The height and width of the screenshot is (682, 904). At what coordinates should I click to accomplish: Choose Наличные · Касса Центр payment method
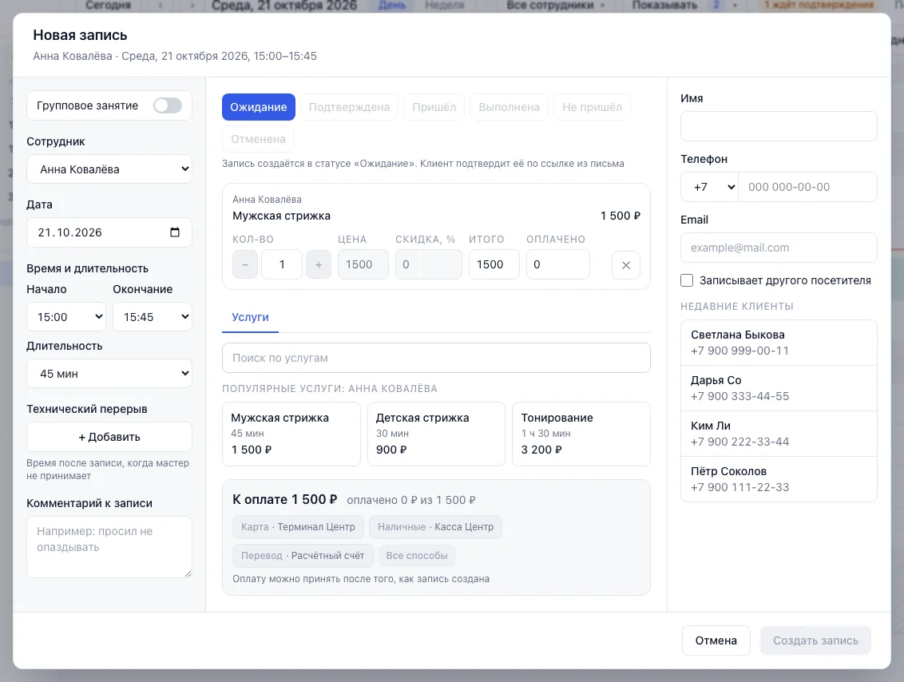pos(435,527)
